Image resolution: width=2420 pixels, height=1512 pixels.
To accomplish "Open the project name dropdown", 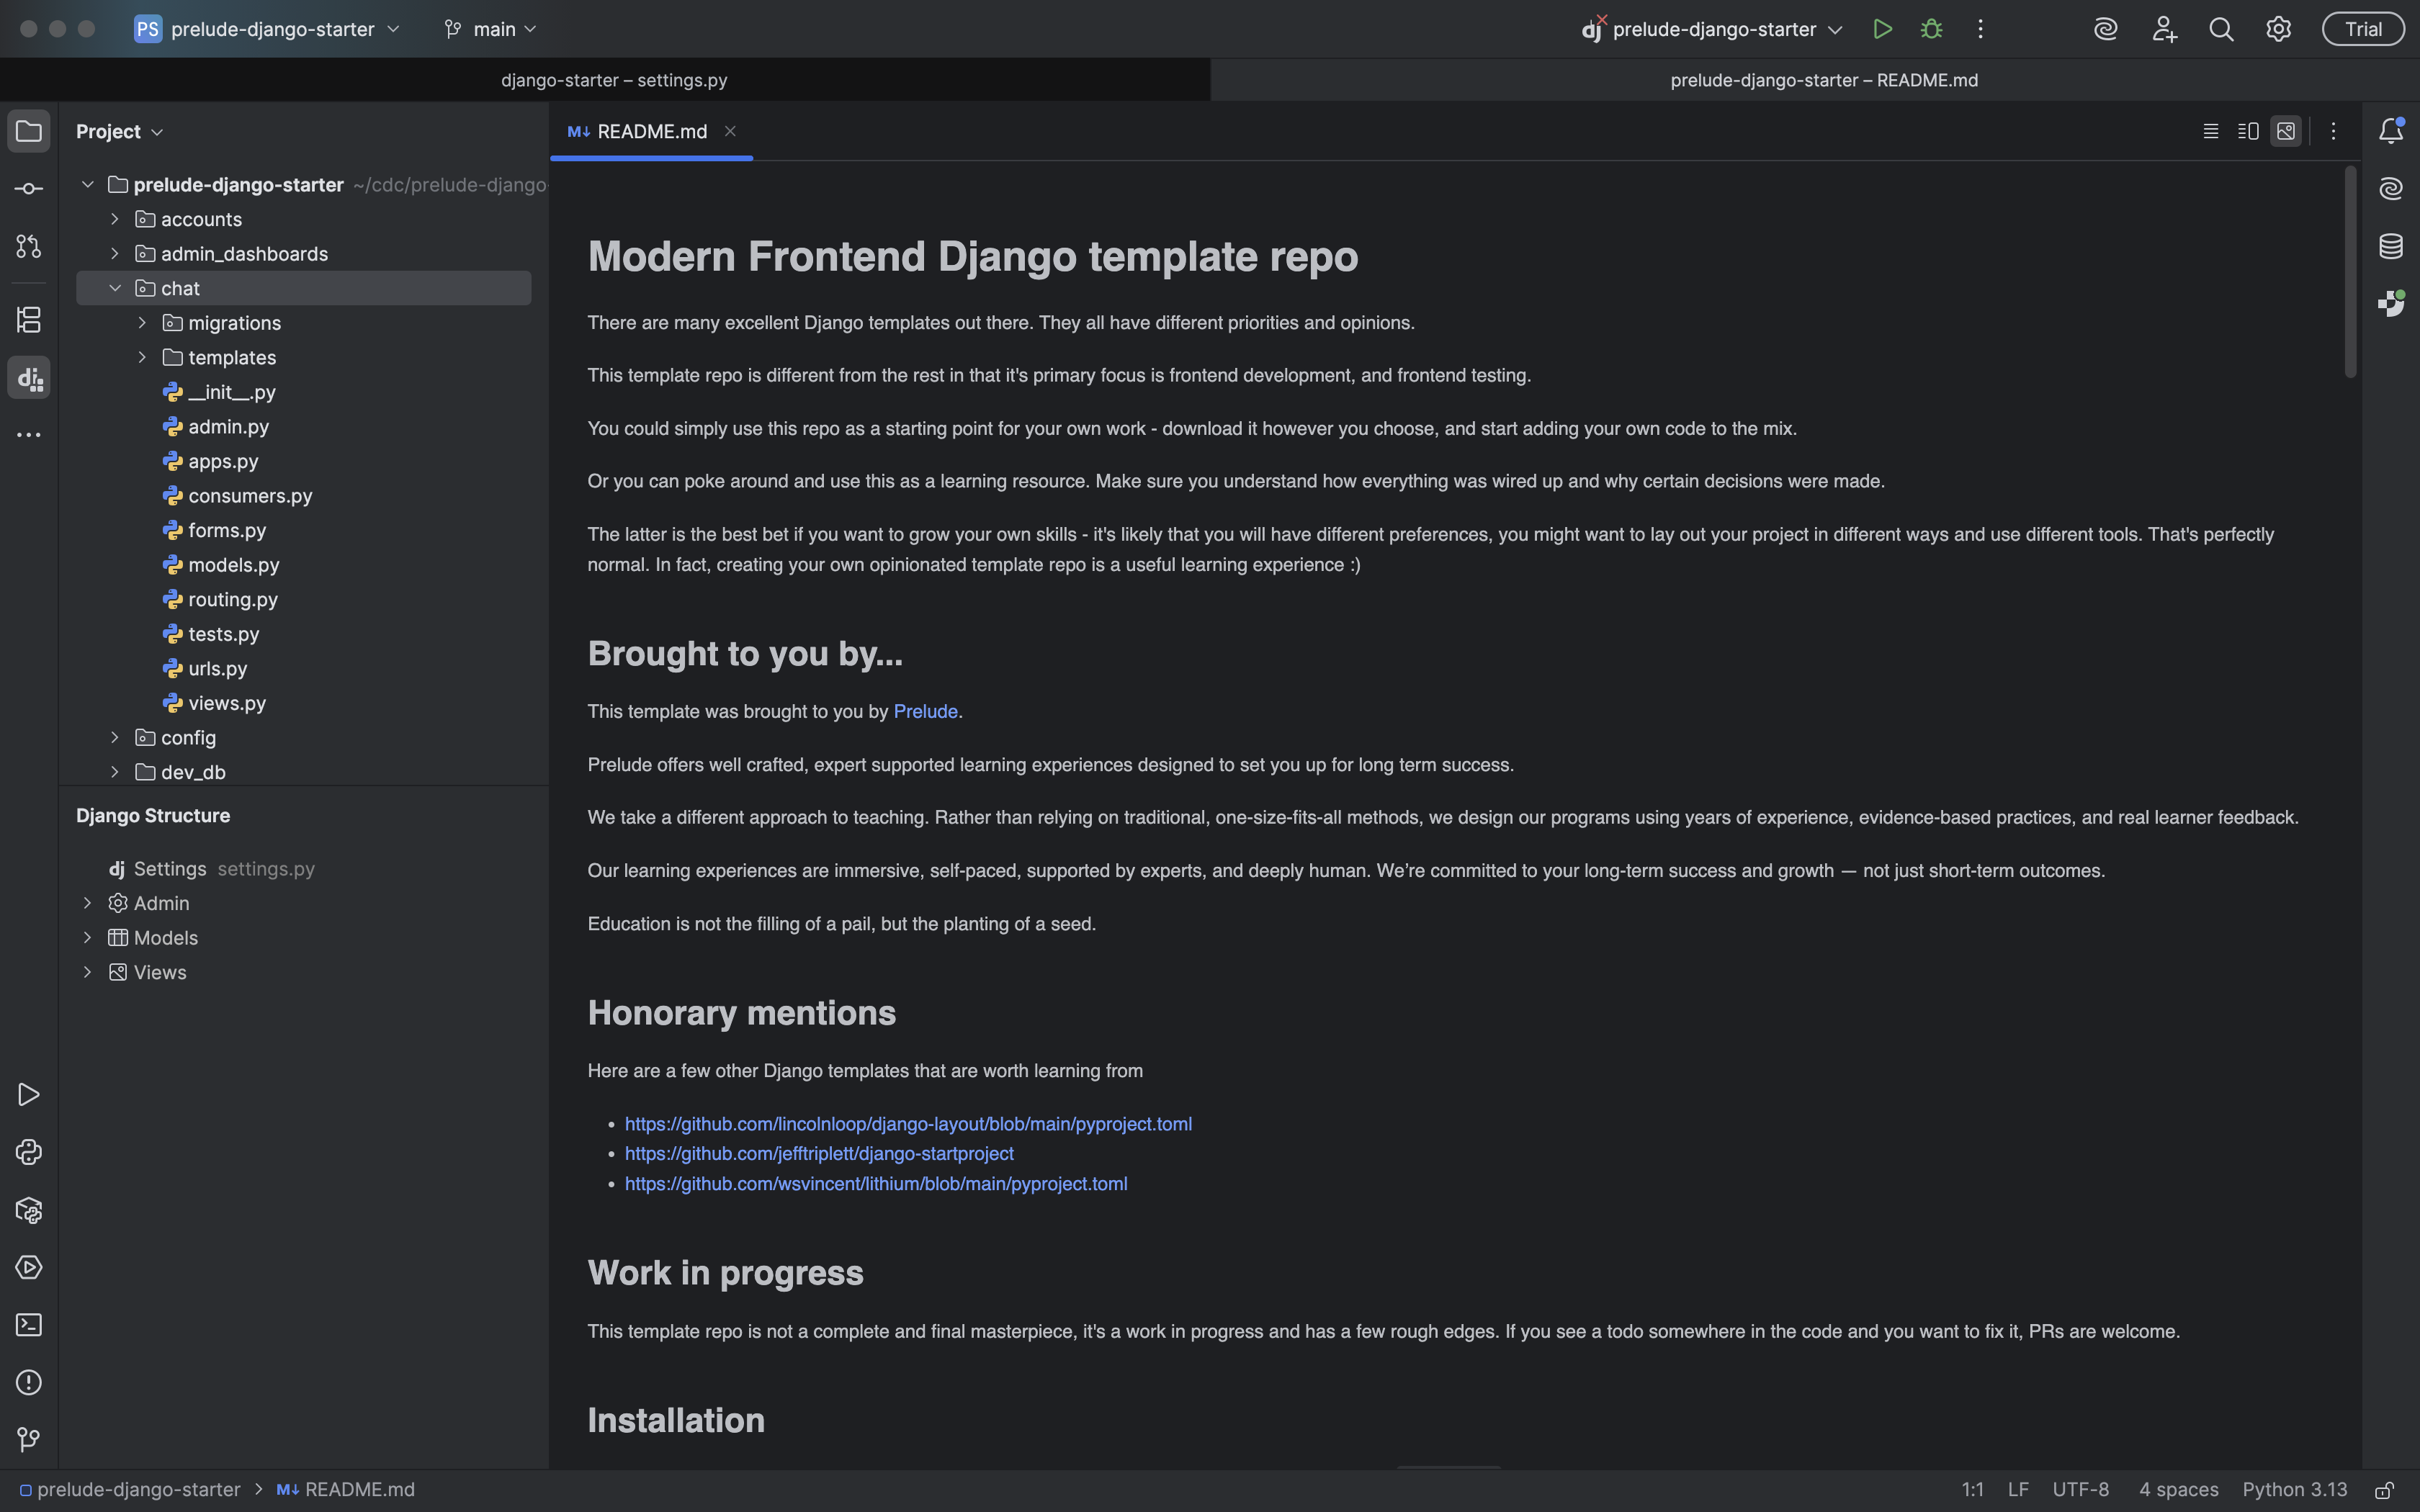I will click(x=268, y=29).
